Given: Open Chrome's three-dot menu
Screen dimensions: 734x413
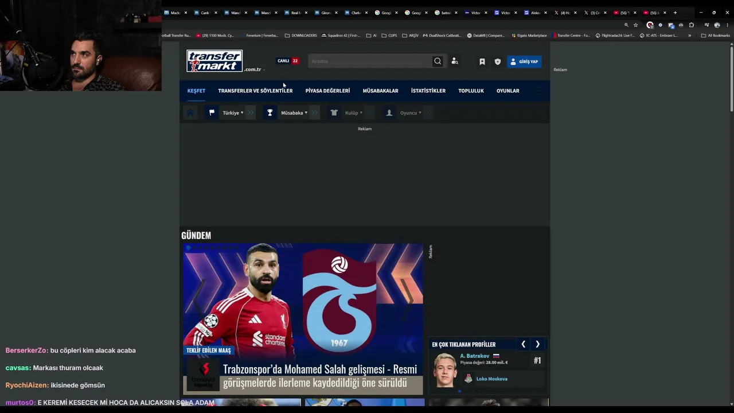Looking at the screenshot, I should 727,25.
